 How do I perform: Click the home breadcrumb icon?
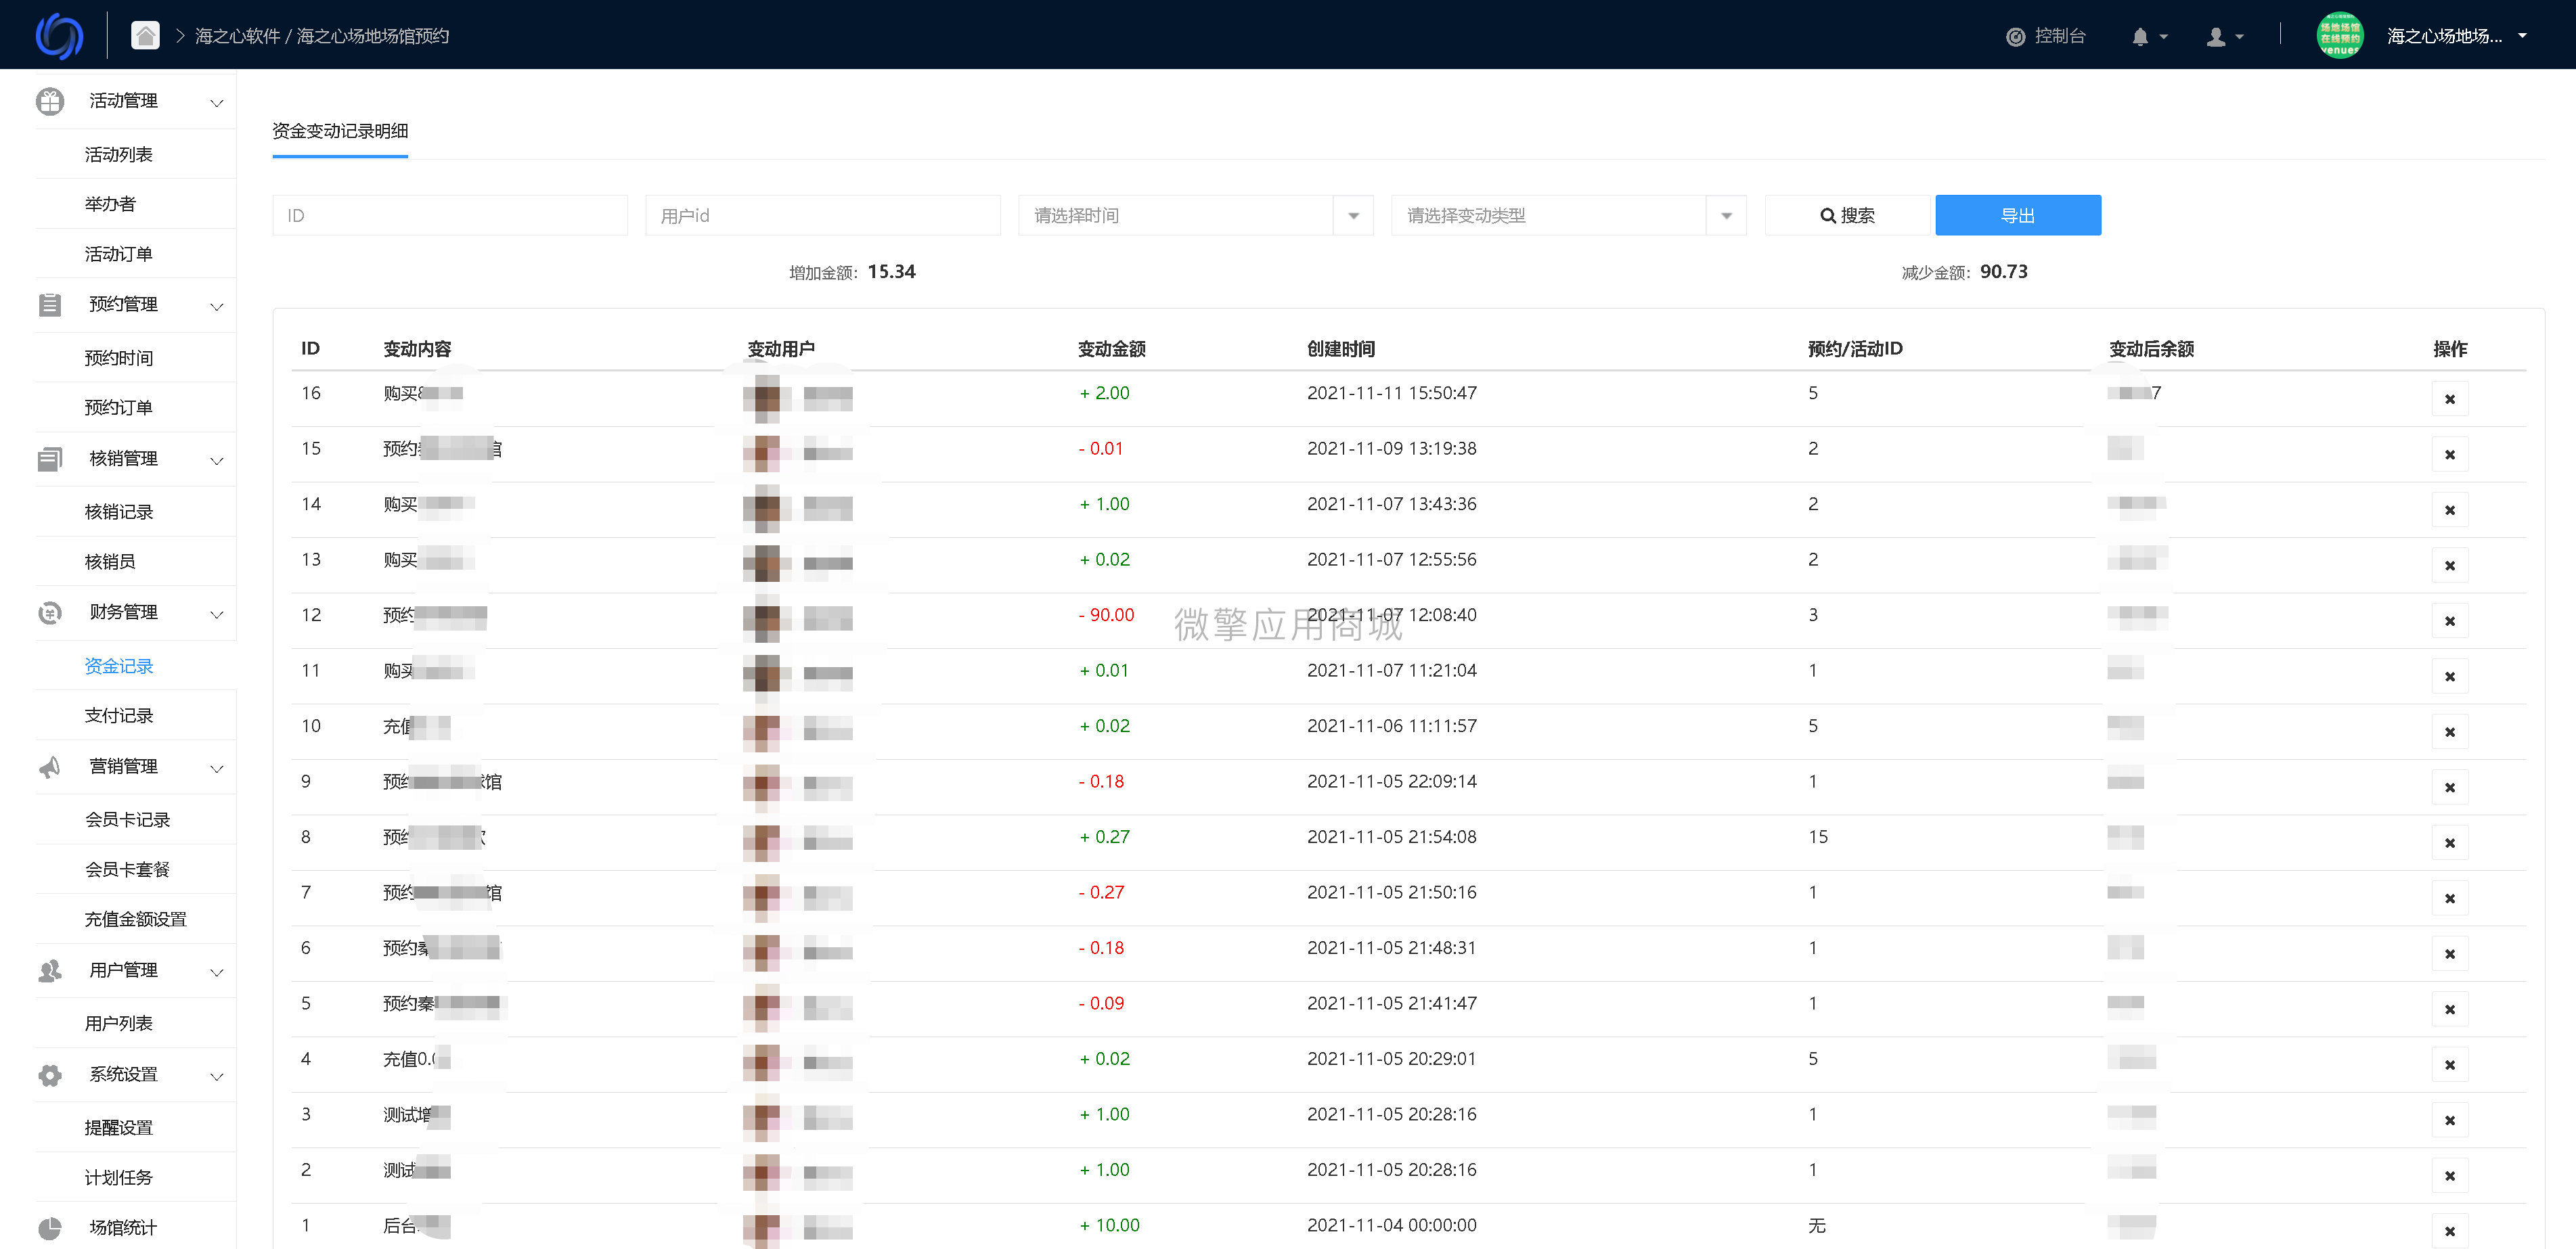click(144, 34)
